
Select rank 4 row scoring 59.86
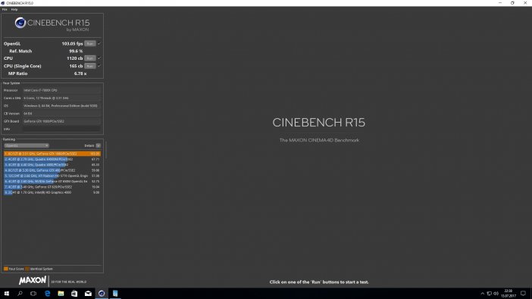click(52, 170)
